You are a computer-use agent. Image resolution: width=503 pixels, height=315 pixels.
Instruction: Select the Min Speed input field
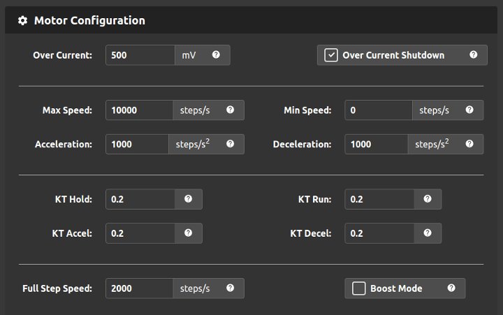coord(379,110)
